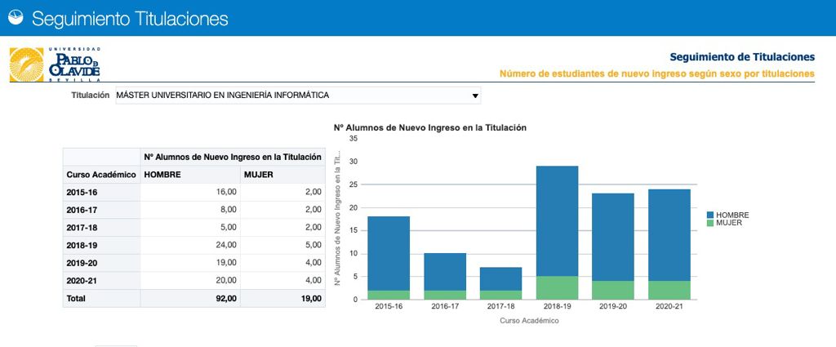The height and width of the screenshot is (347, 836).
Task: Click the green MUJER bar segment for 2016-17
Action: (x=445, y=295)
